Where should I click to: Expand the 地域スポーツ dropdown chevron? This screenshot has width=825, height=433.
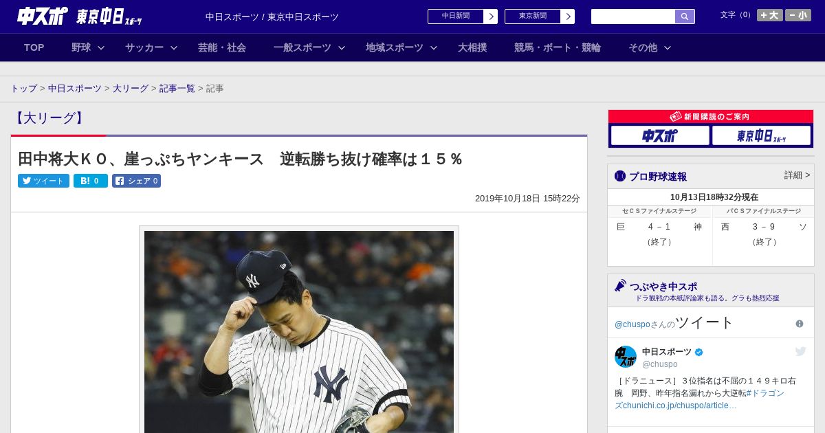tap(434, 47)
